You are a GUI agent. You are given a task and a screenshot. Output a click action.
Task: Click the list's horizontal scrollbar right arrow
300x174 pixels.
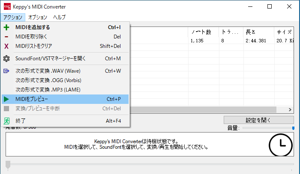(x=290, y=110)
